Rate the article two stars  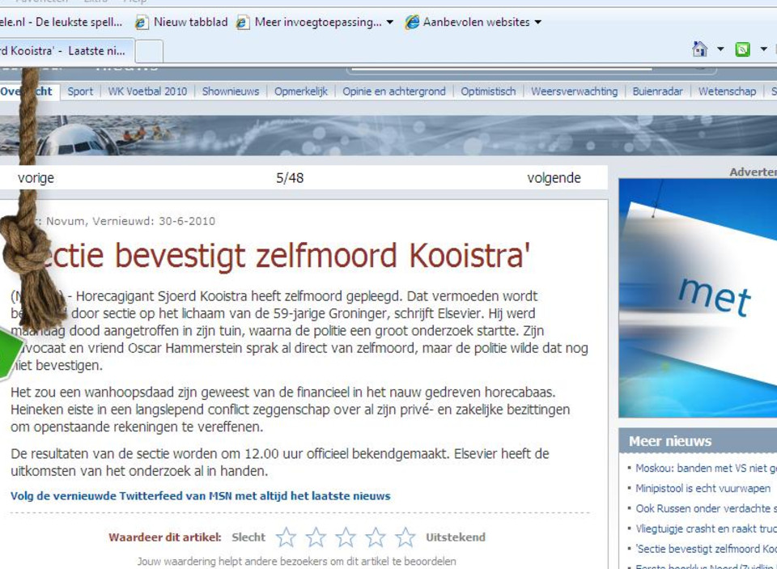tap(316, 537)
